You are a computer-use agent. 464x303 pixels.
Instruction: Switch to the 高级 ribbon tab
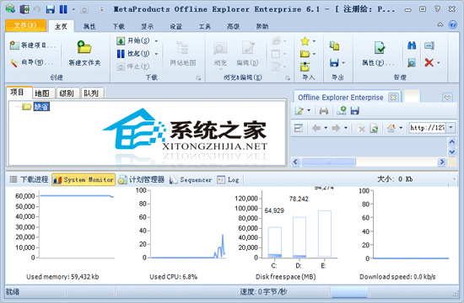tap(233, 27)
